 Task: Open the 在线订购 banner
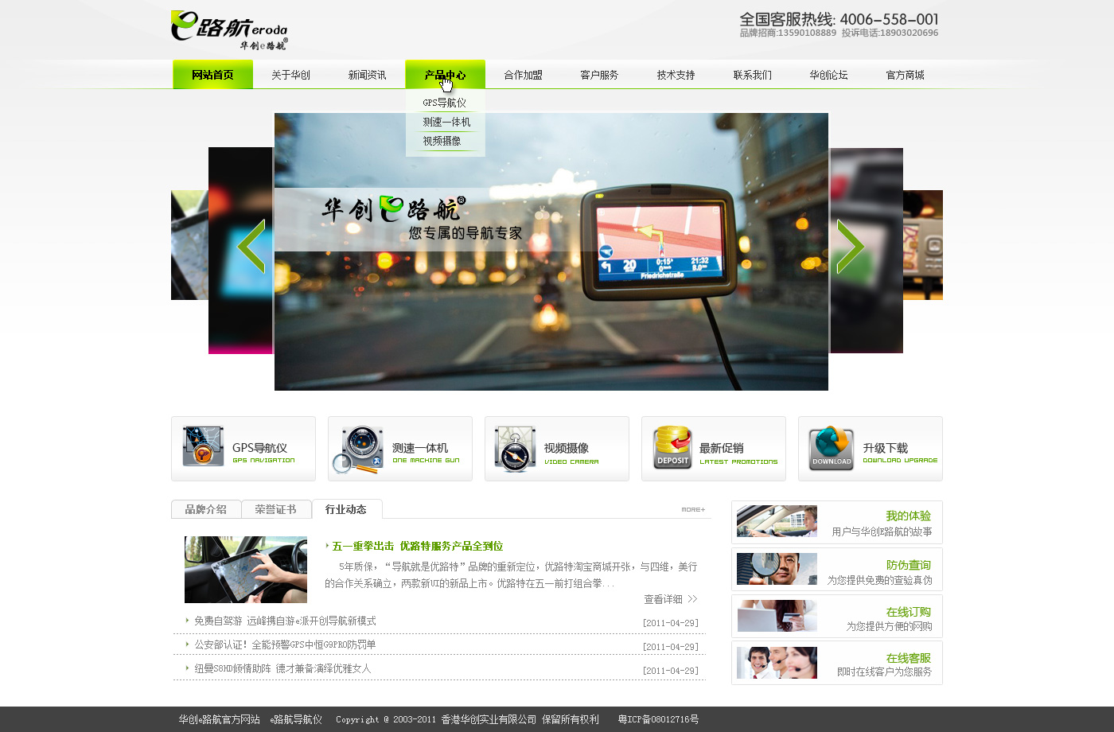(x=836, y=616)
